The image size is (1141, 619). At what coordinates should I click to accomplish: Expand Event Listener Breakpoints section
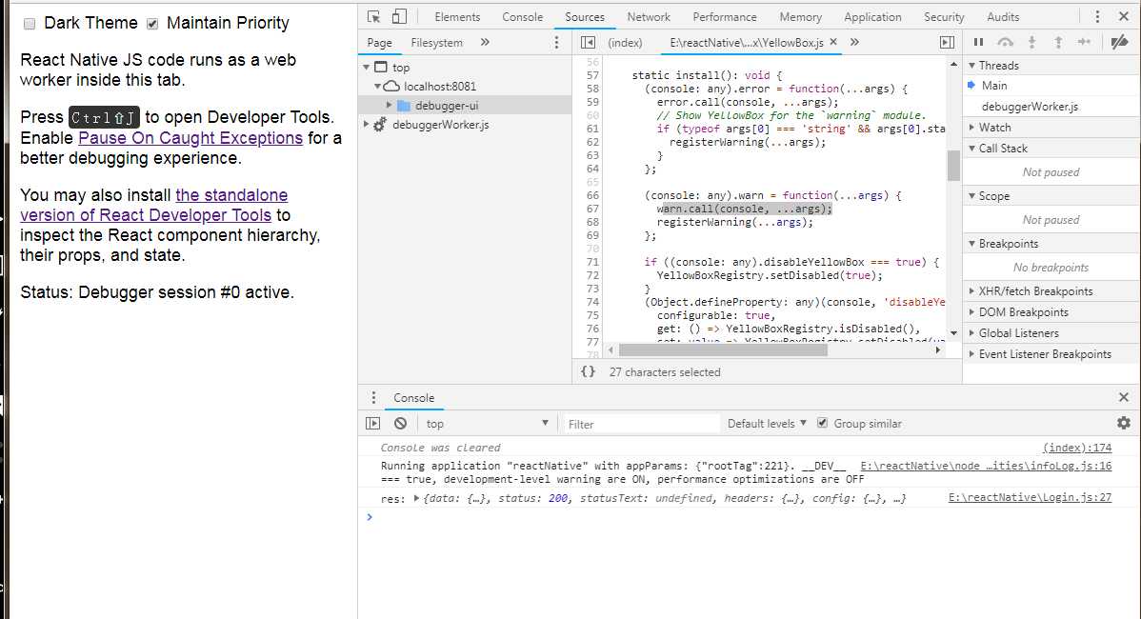click(971, 354)
